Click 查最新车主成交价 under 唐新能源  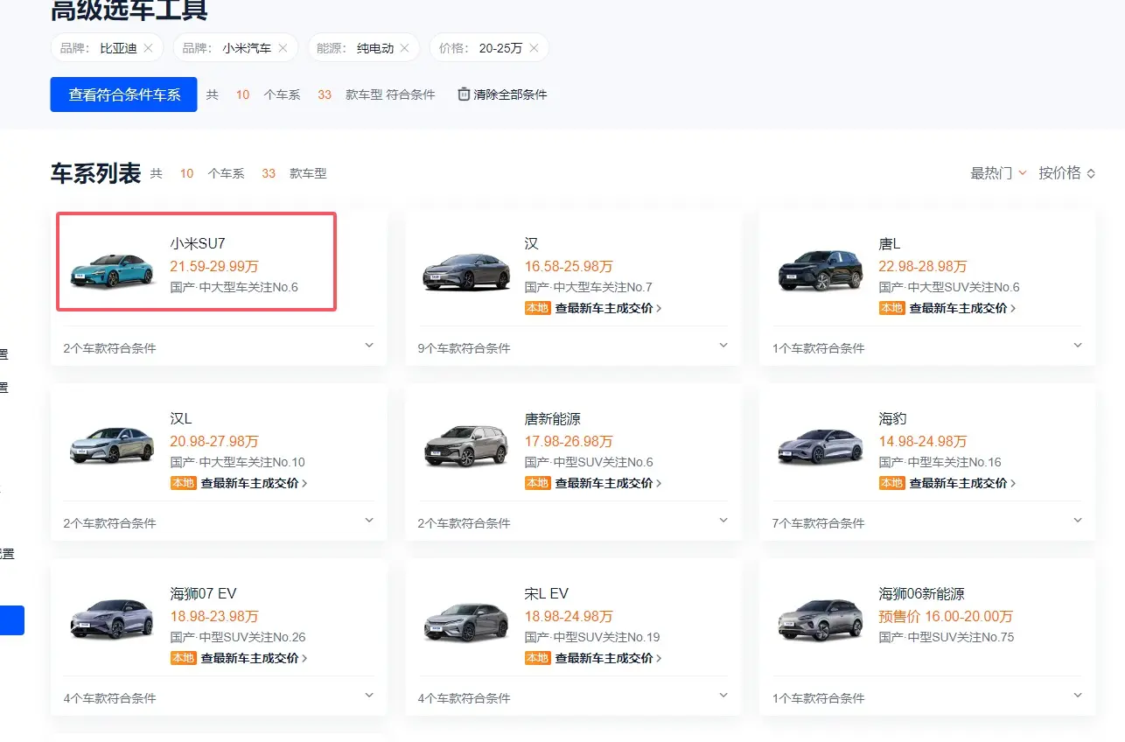[x=608, y=483]
